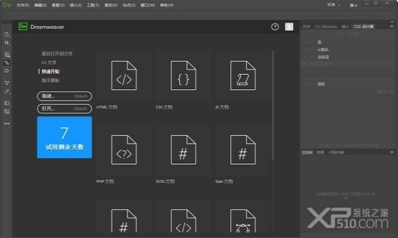Click the Apply Comment icon

[x=7, y=103]
